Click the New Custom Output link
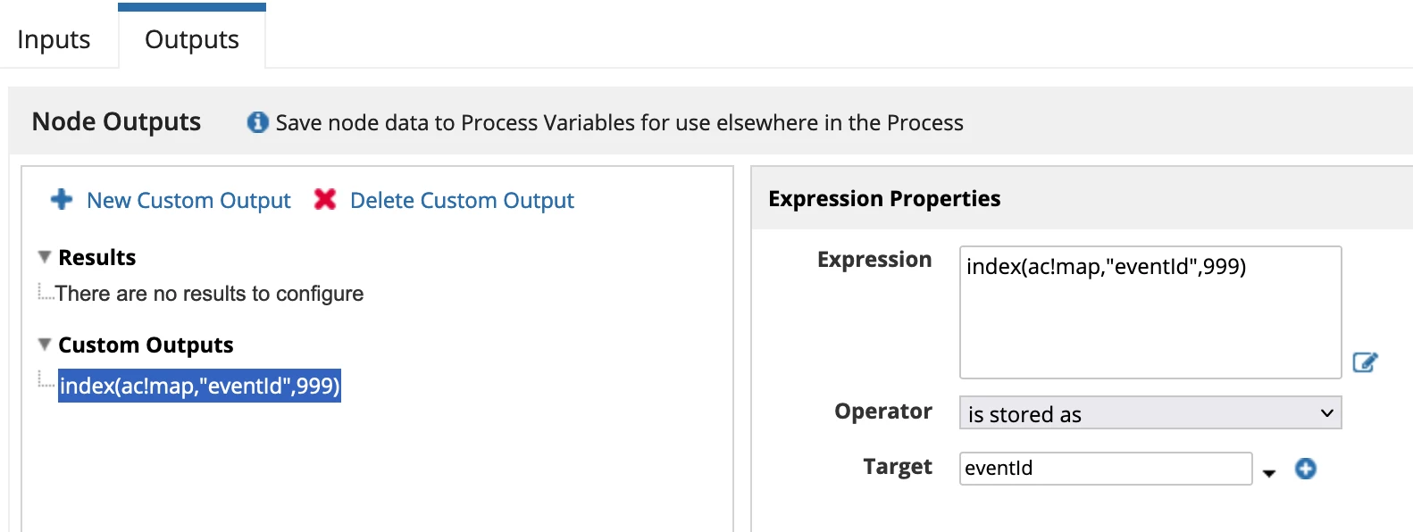The height and width of the screenshot is (532, 1413). [x=188, y=200]
